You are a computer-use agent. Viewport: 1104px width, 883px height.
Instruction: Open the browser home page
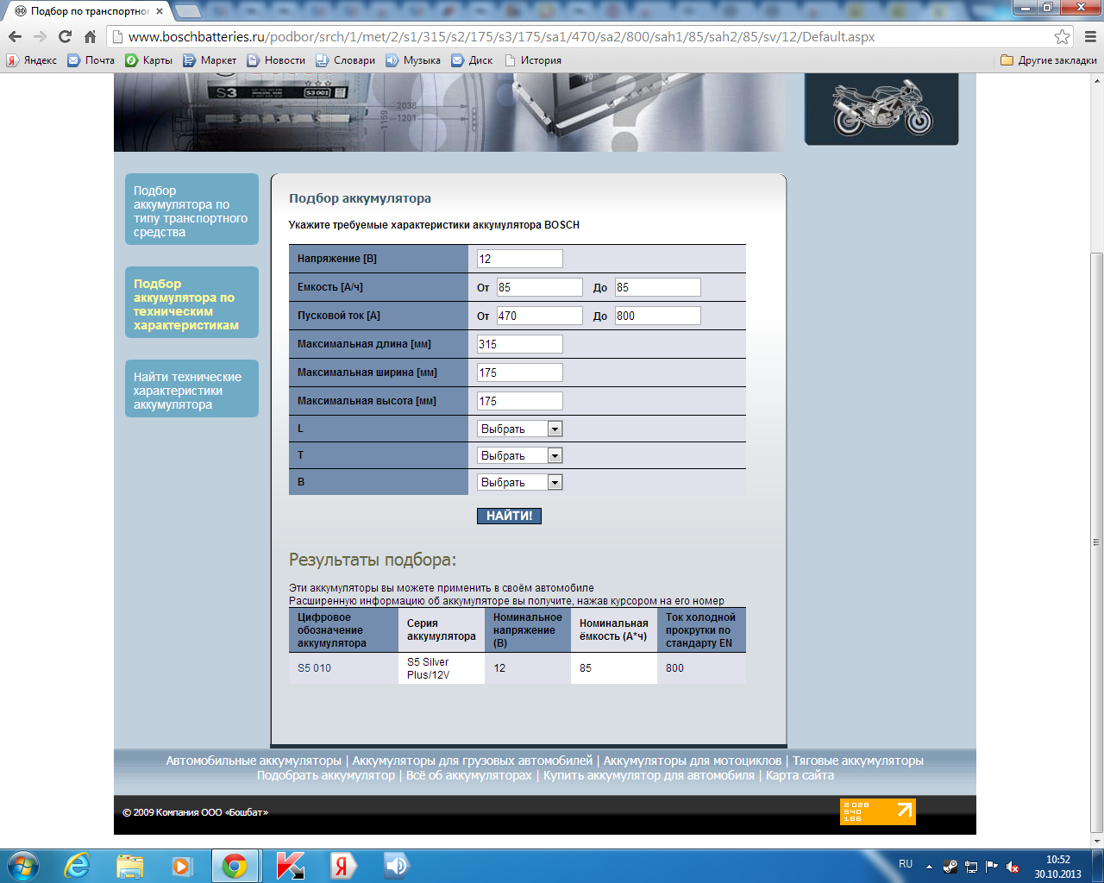pyautogui.click(x=90, y=37)
